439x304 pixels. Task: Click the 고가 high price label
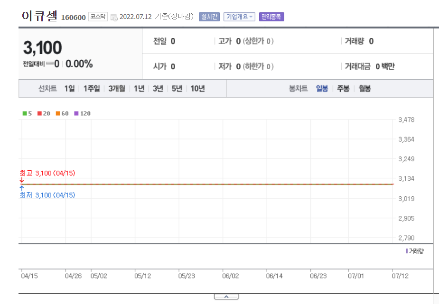(x=225, y=41)
